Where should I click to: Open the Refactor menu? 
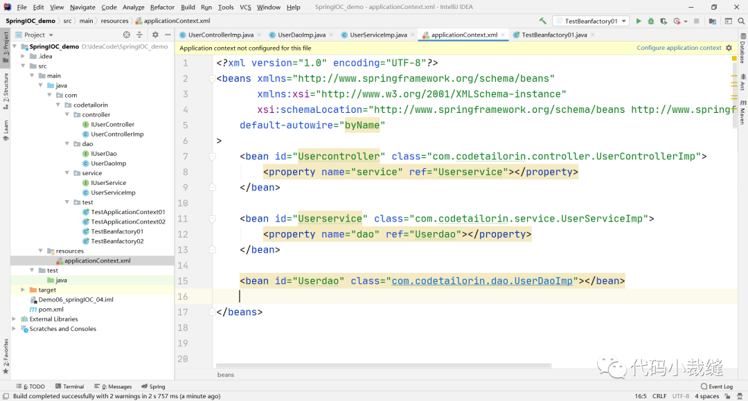tap(162, 7)
